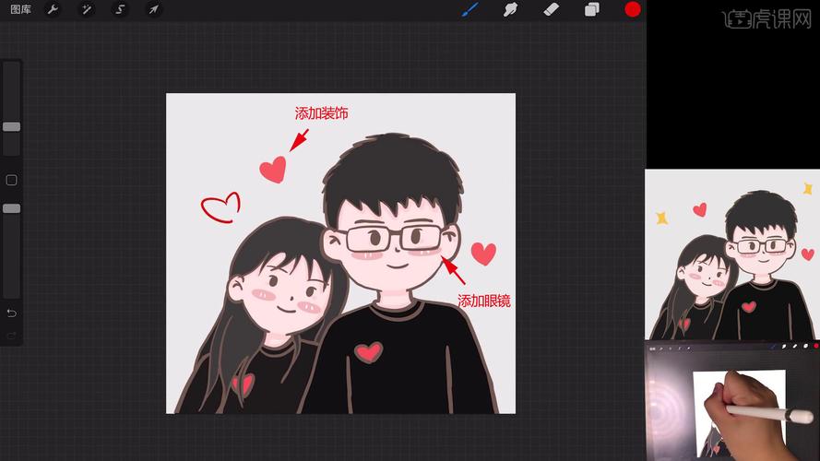This screenshot has width=820, height=461.
Task: Undo the last stroke
Action: tap(11, 313)
